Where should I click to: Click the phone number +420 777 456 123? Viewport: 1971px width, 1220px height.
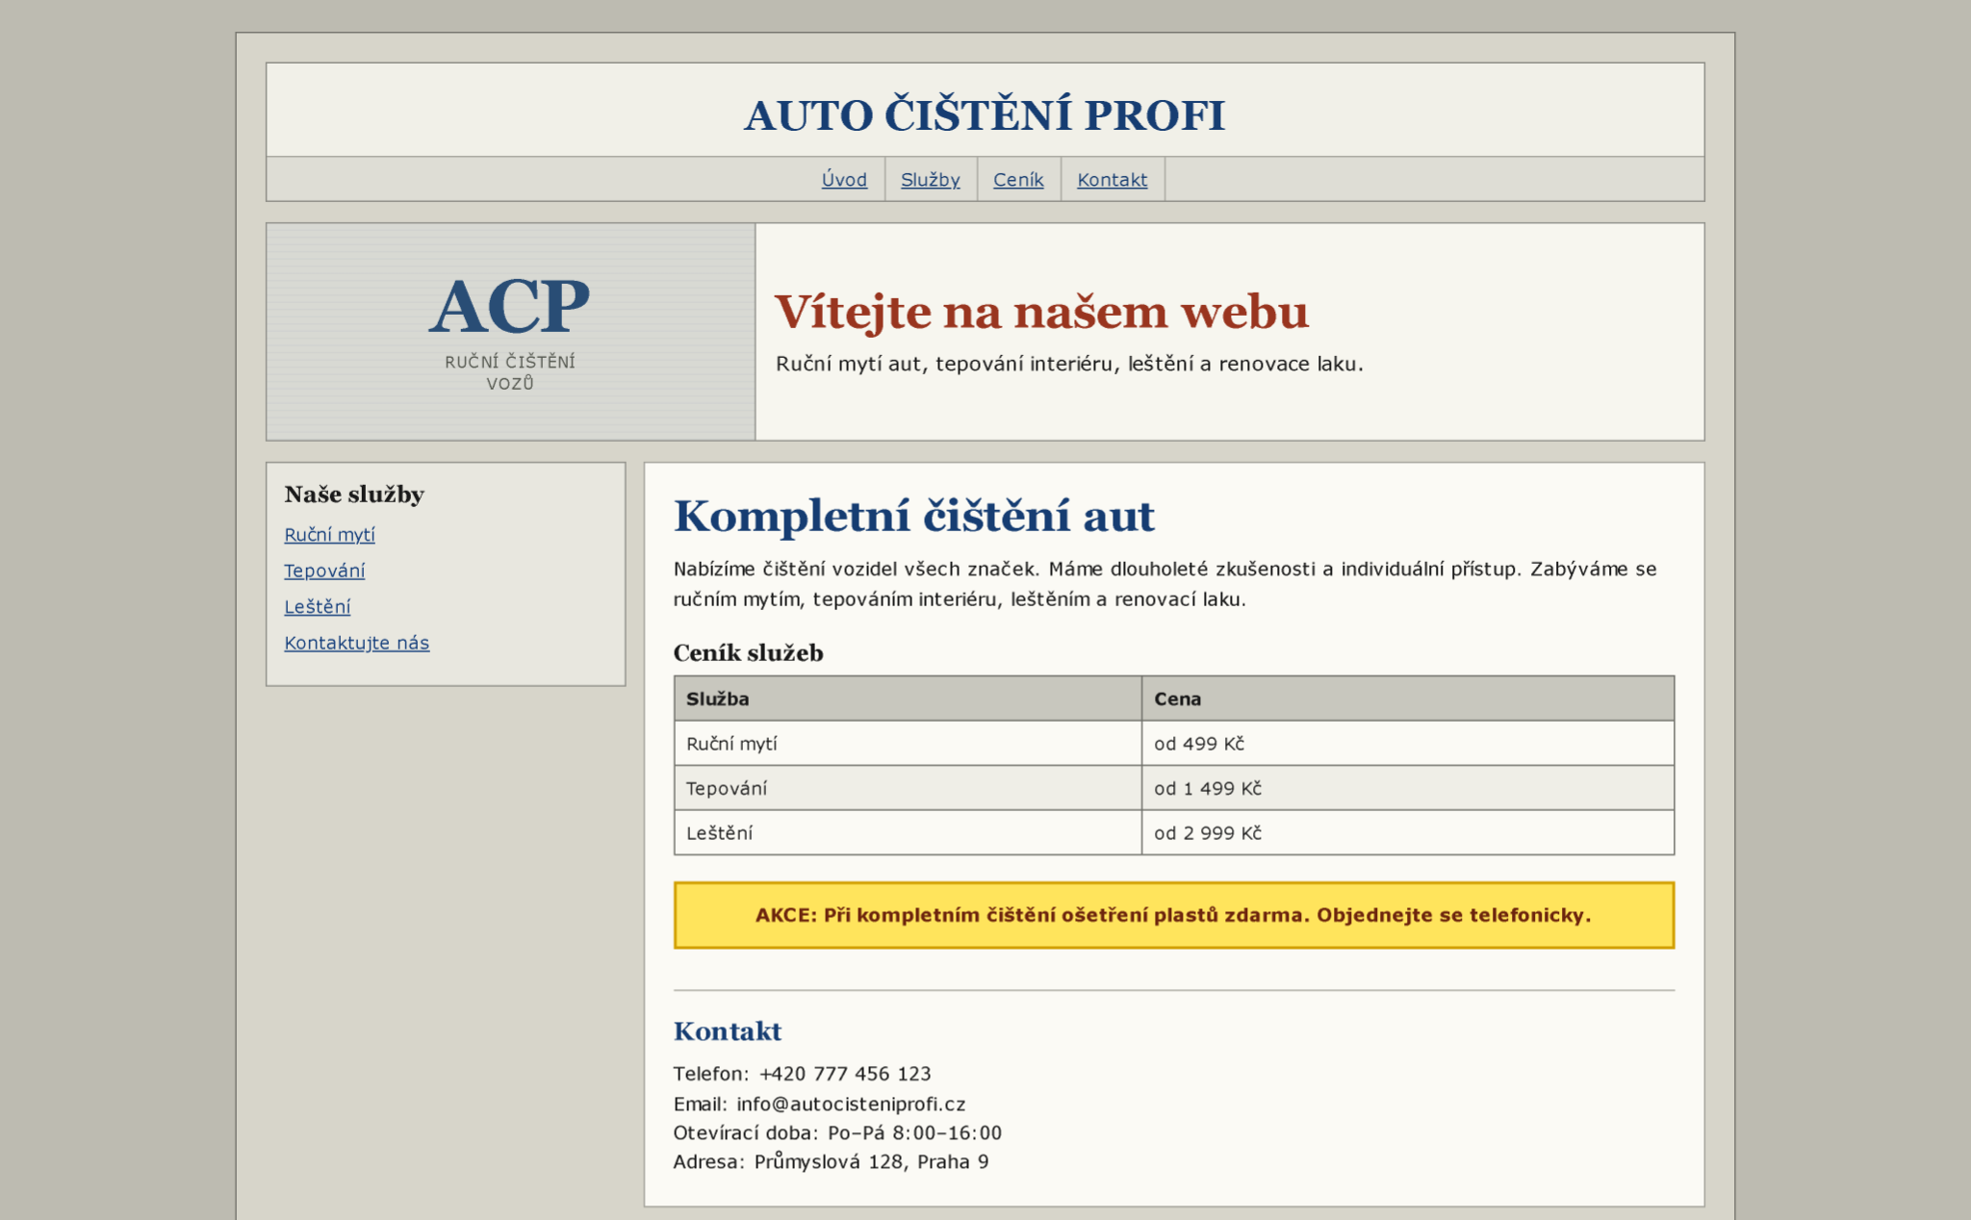click(x=845, y=1074)
